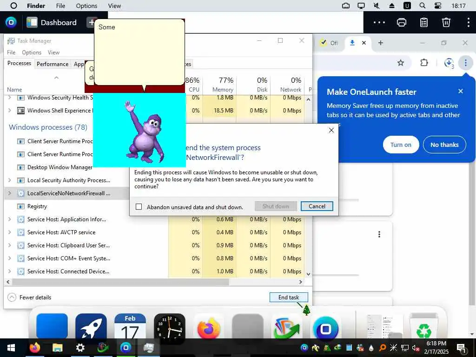Expand Service Host: Connected Device row
Viewport: 476px width, 357px height.
click(x=9, y=271)
